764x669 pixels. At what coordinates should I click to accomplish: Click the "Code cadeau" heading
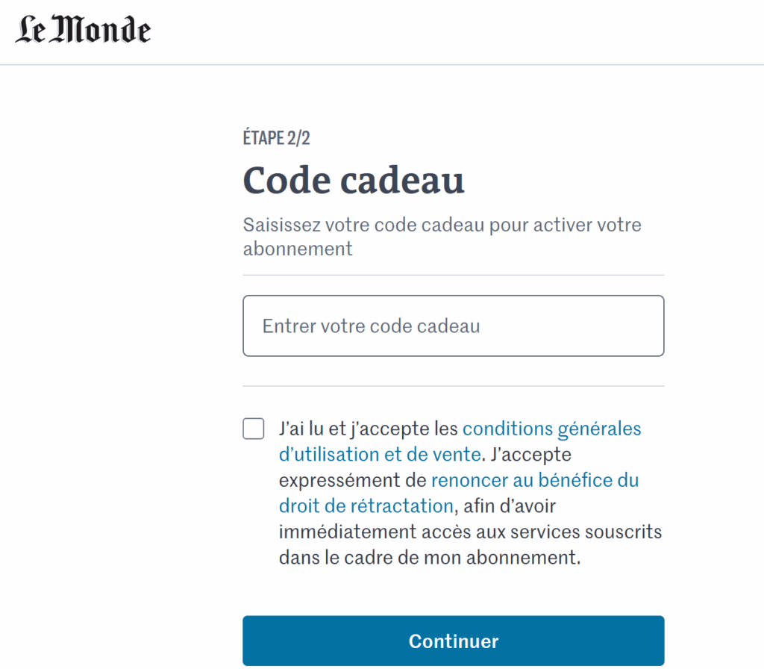click(354, 181)
